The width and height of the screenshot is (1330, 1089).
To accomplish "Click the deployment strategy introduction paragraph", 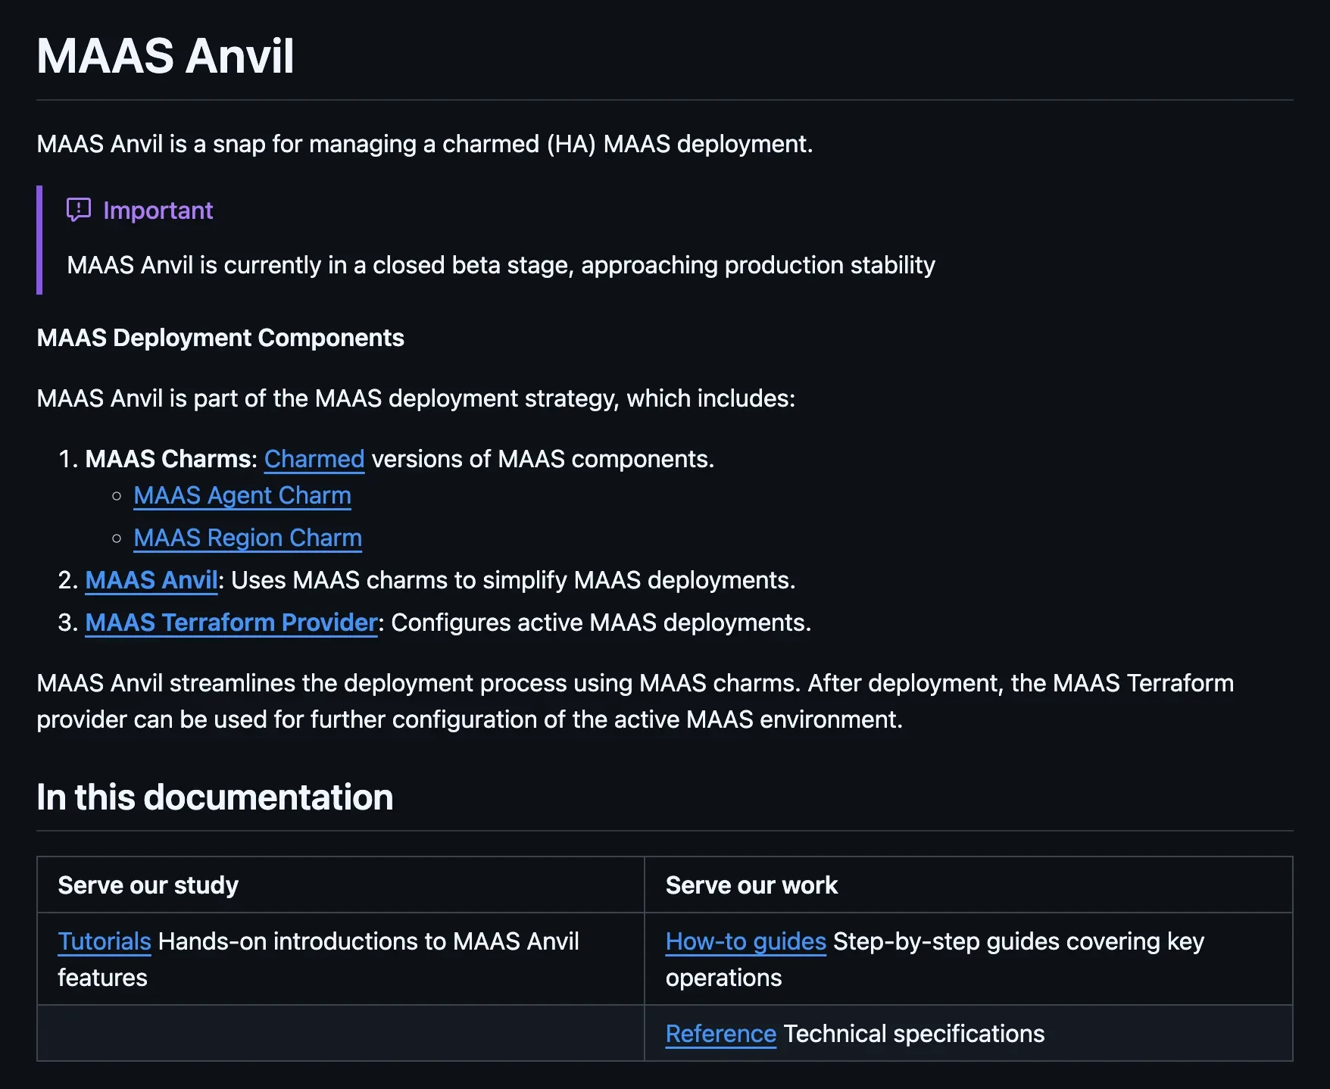I will (416, 398).
